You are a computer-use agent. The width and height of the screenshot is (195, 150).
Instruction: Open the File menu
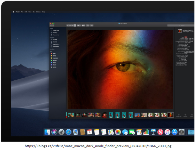22,12
